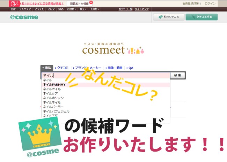Click the pencil icon on クチコミする
This screenshot has width=227, height=162.
[x=193, y=17]
